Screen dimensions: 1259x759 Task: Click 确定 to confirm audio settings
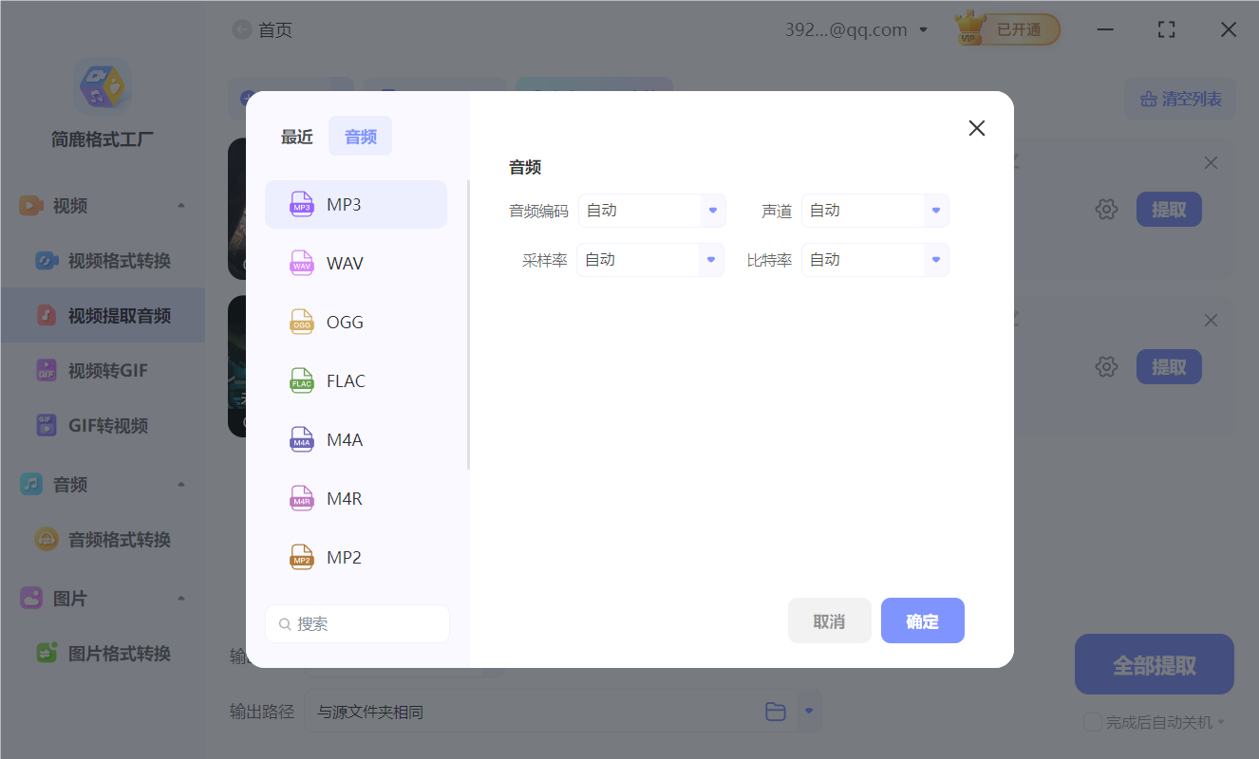click(922, 620)
